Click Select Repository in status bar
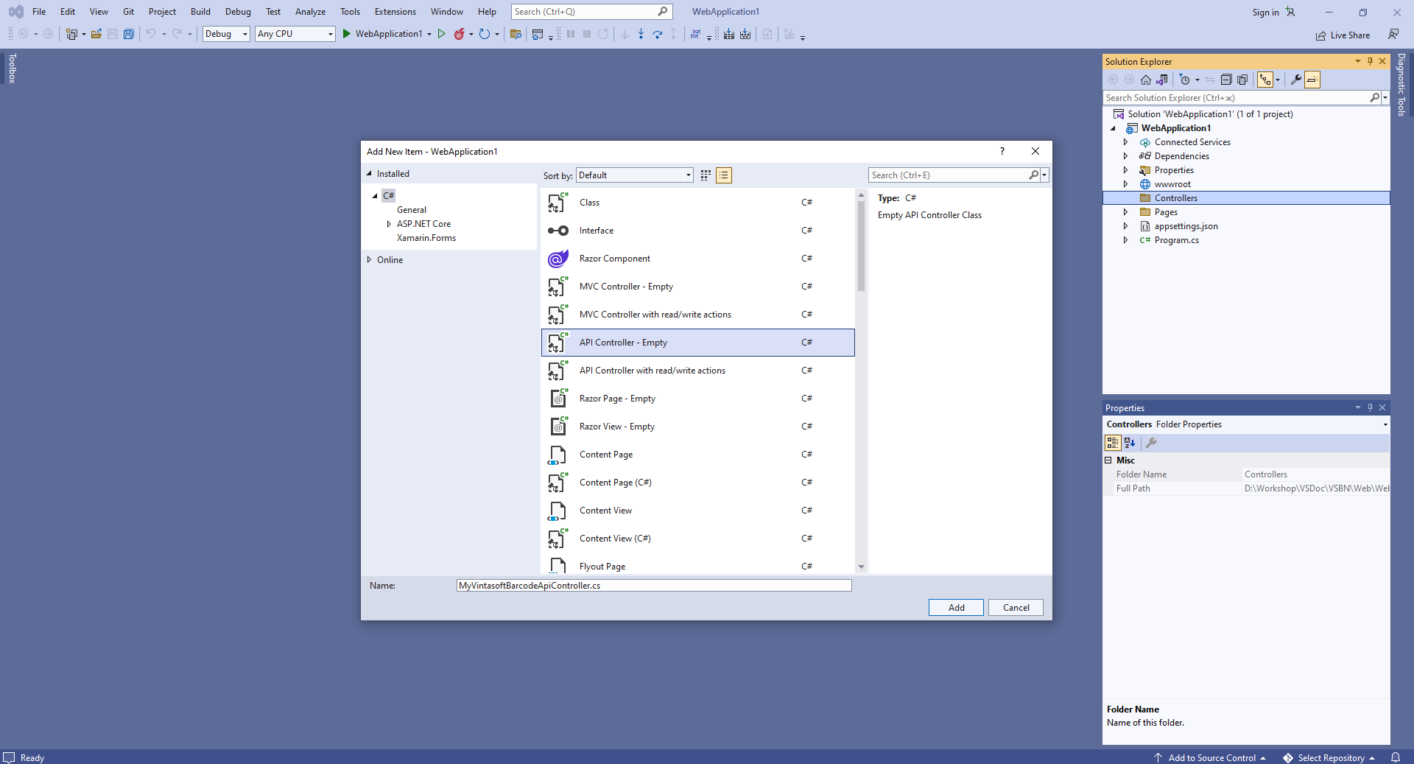The width and height of the screenshot is (1414, 764). coord(1330,757)
